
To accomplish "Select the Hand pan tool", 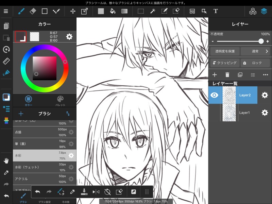I will [6, 161].
